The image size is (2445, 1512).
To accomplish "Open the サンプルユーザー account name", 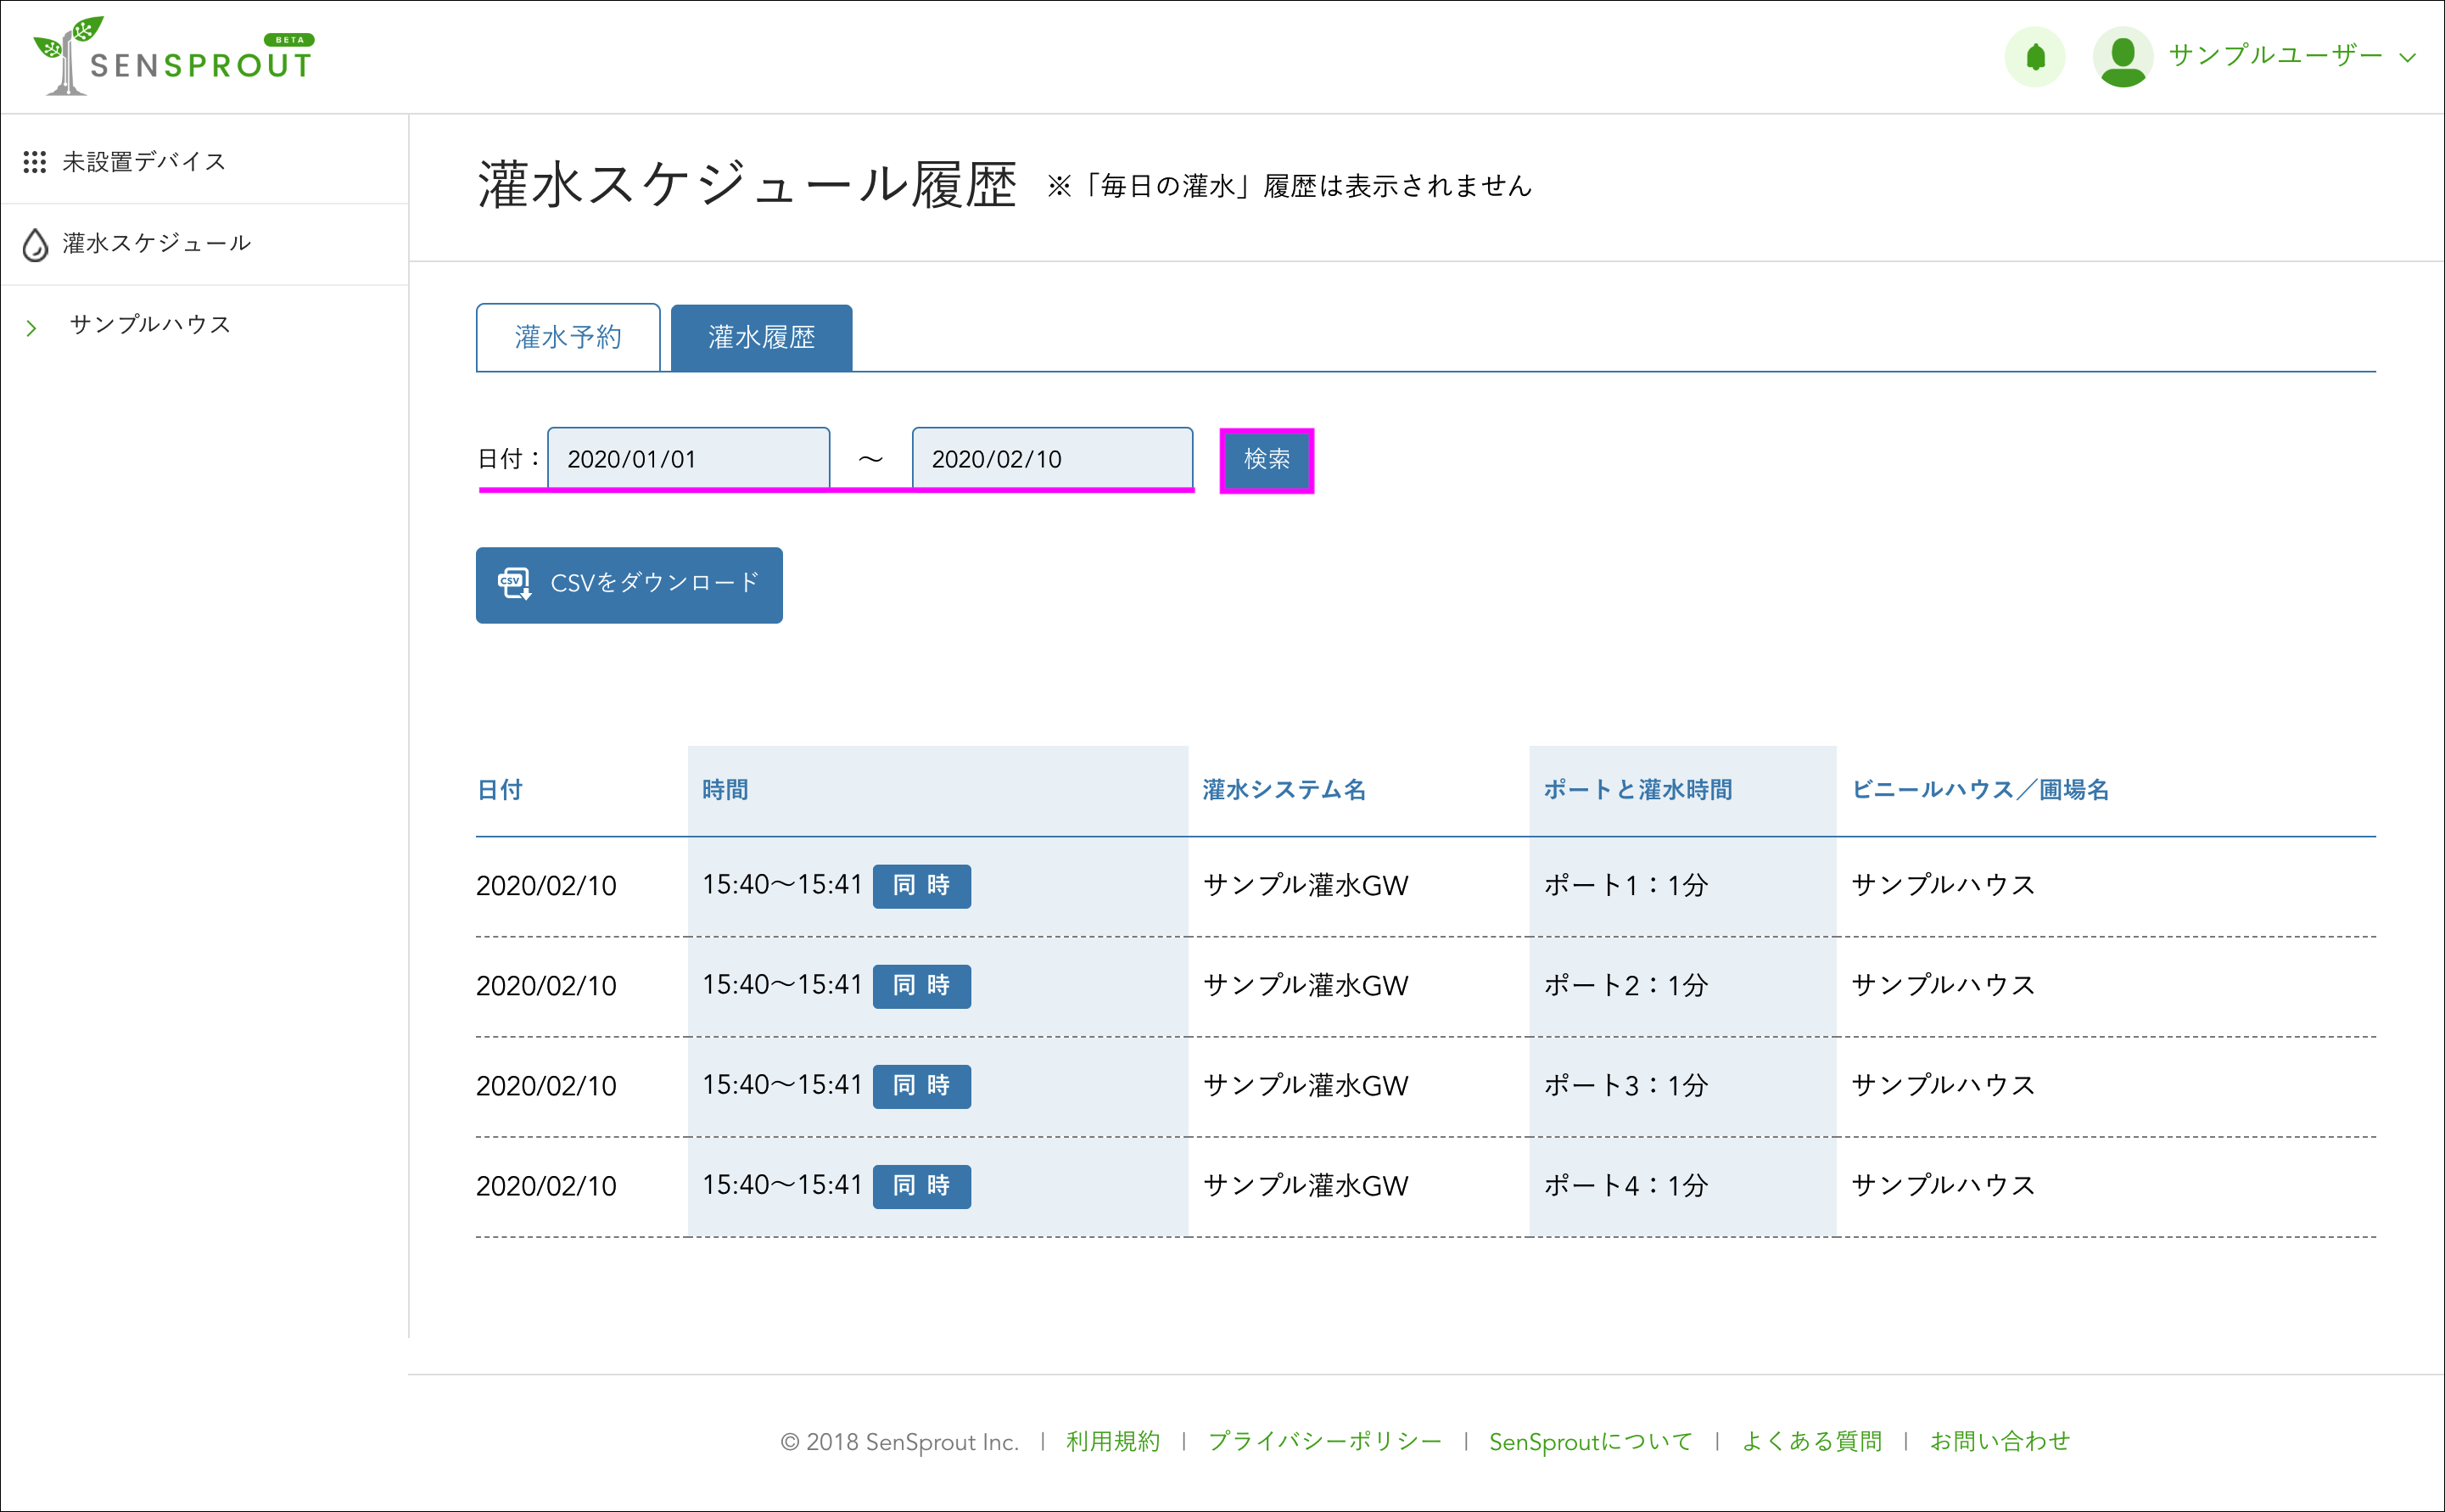I will click(x=2275, y=55).
